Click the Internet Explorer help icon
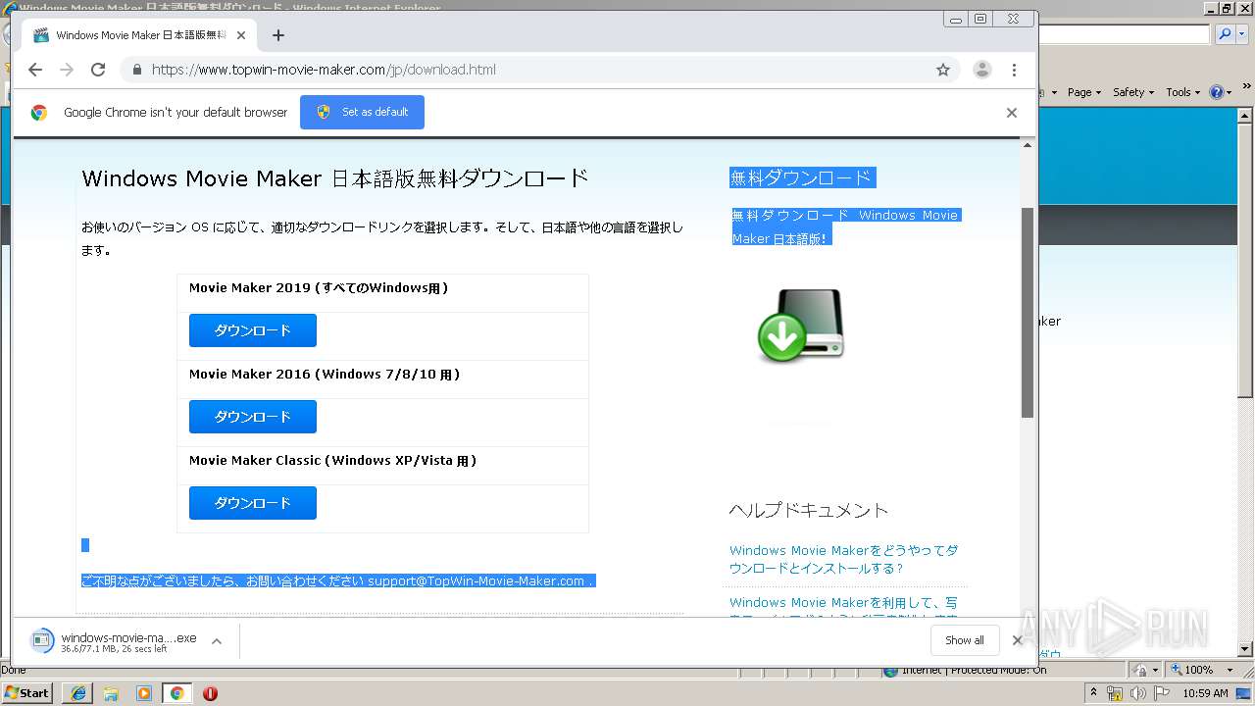This screenshot has height=706, width=1255. 1216,92
